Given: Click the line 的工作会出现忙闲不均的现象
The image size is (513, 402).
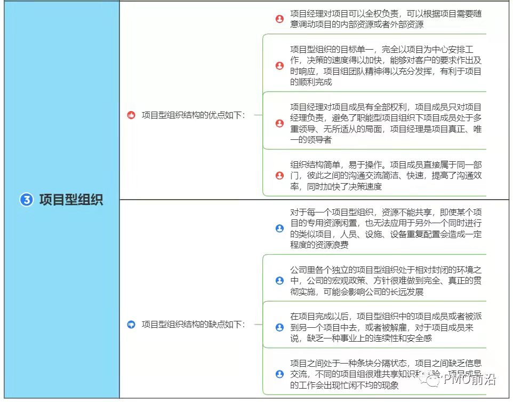Looking at the screenshot, I should coord(344,385).
